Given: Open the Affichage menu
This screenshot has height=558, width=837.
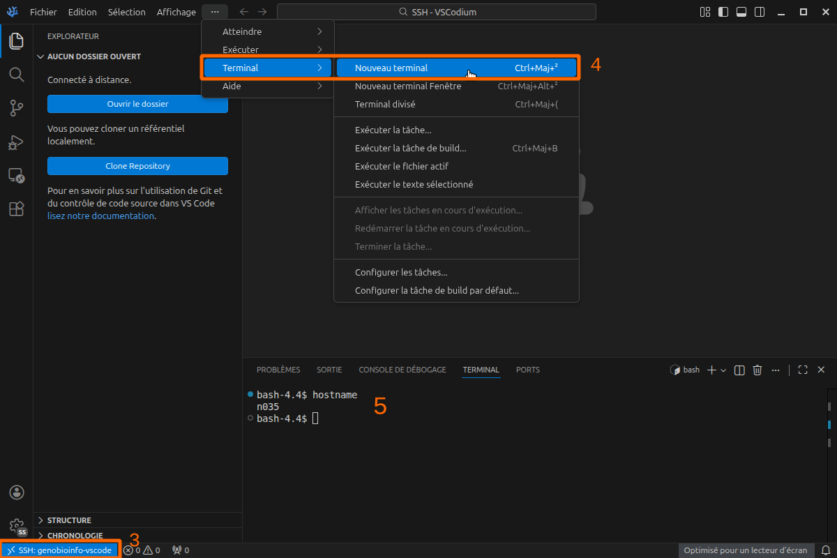Looking at the screenshot, I should click(x=176, y=12).
